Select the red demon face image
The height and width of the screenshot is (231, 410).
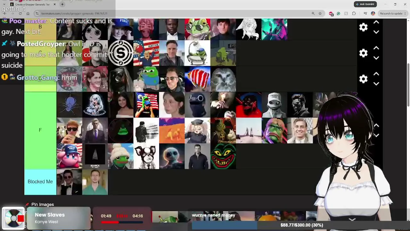[249, 105]
